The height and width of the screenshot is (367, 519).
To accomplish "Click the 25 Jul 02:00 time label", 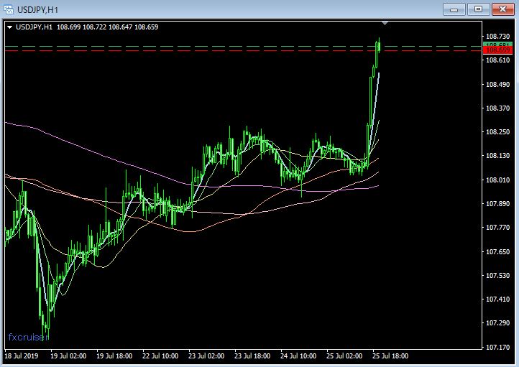I will (344, 356).
